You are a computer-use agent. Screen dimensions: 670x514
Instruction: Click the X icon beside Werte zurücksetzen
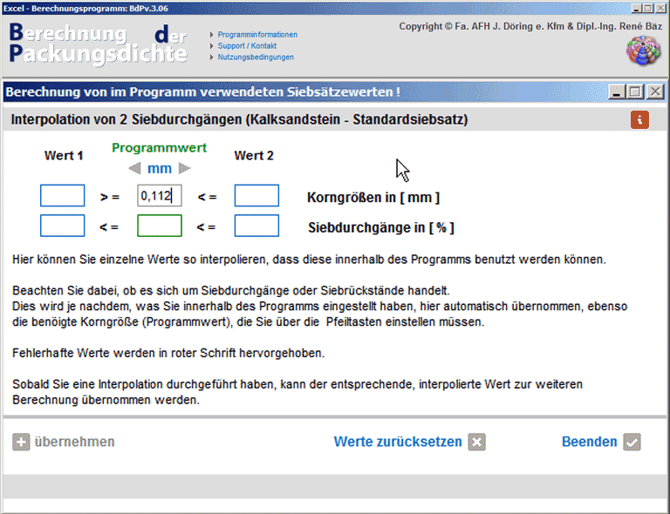coord(476,442)
